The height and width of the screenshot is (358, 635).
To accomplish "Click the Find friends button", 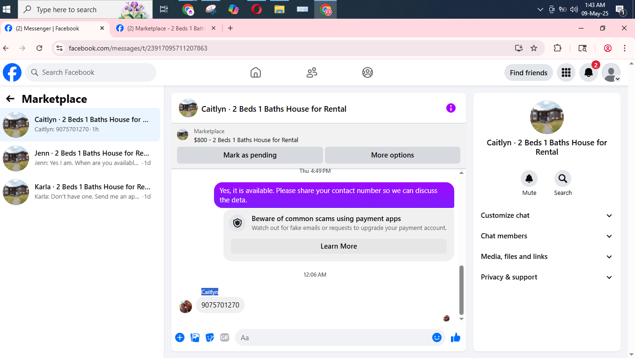I will (529, 72).
